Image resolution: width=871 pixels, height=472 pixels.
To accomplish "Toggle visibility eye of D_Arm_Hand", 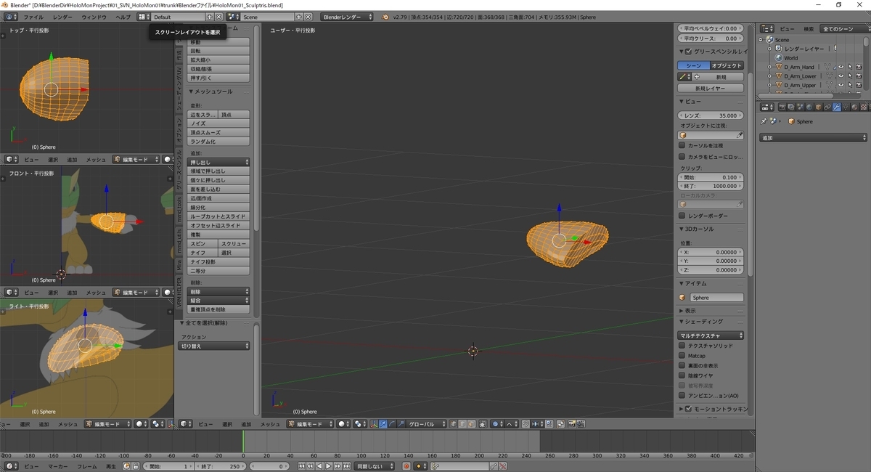I will [x=841, y=67].
